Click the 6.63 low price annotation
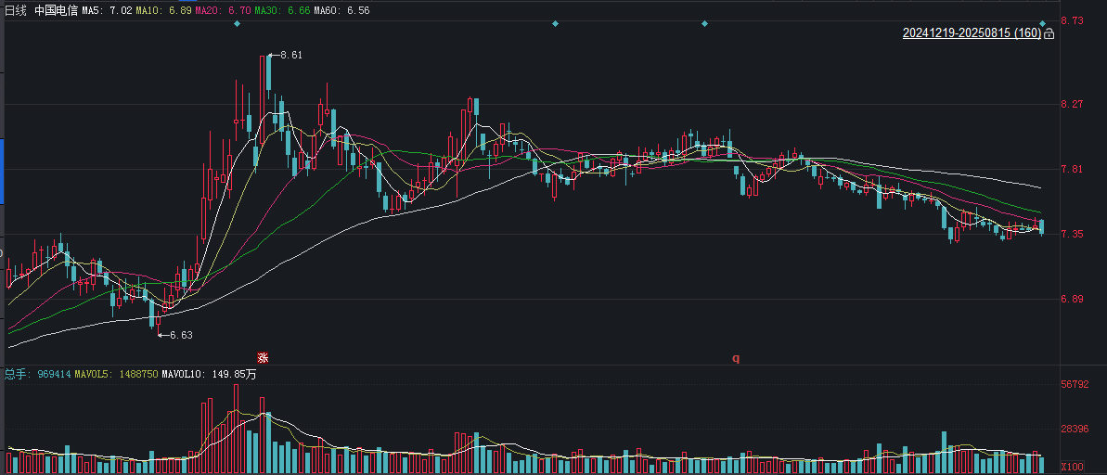This screenshot has height=475, width=1107. click(x=176, y=335)
